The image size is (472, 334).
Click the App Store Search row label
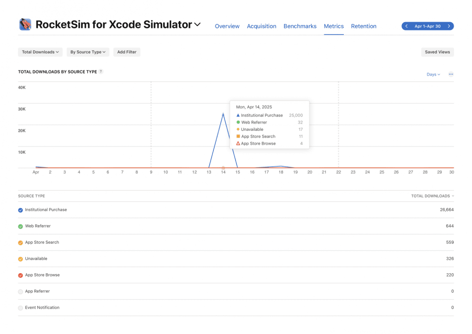(42, 242)
